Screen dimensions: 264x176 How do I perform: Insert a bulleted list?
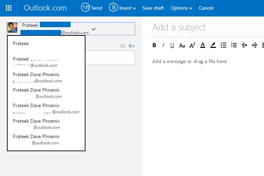pyautogui.click(x=234, y=45)
